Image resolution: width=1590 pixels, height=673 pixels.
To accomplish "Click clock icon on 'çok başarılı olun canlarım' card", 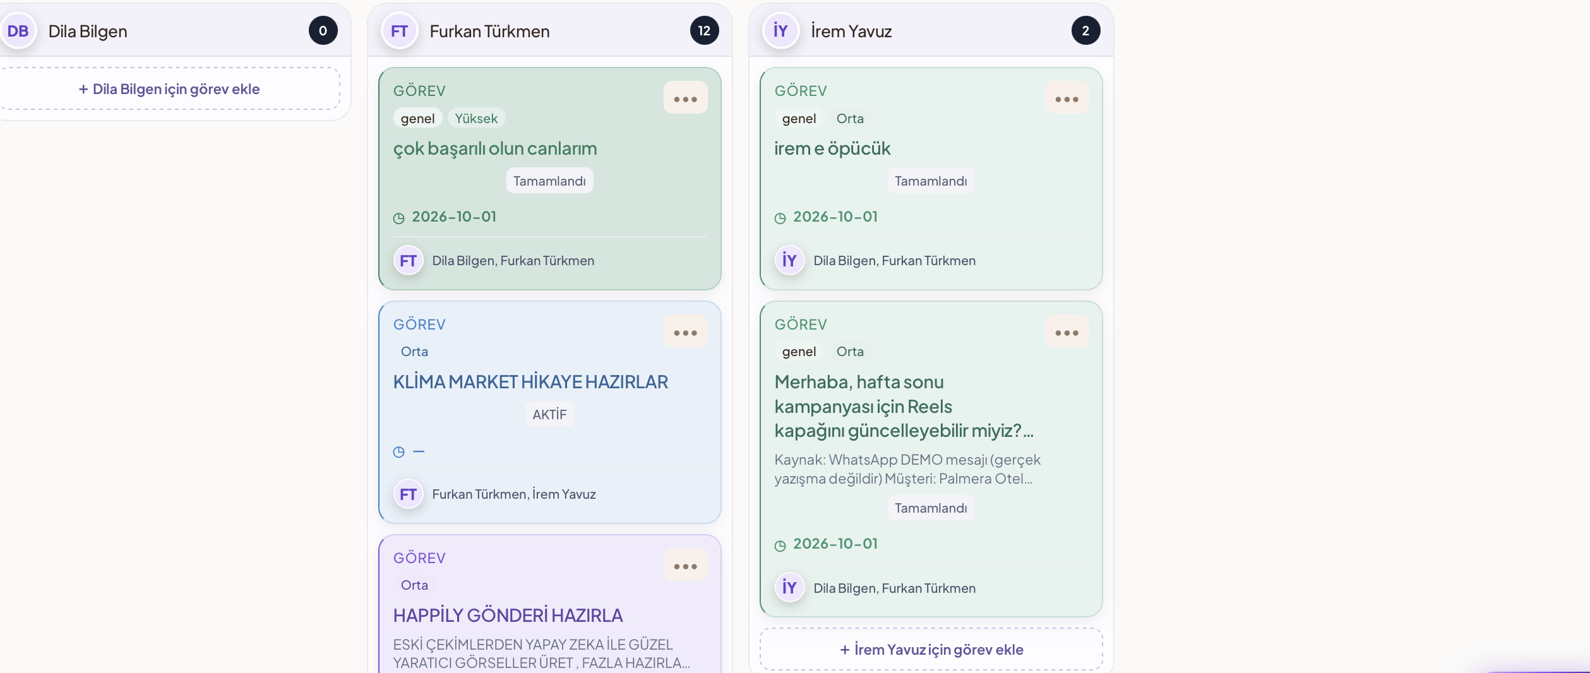I will [x=398, y=218].
